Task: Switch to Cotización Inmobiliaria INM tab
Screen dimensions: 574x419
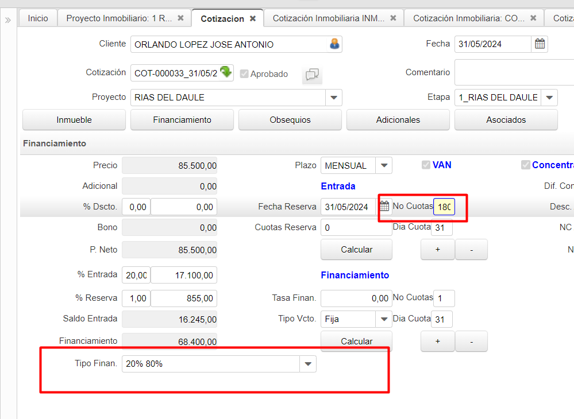Action: pos(329,18)
